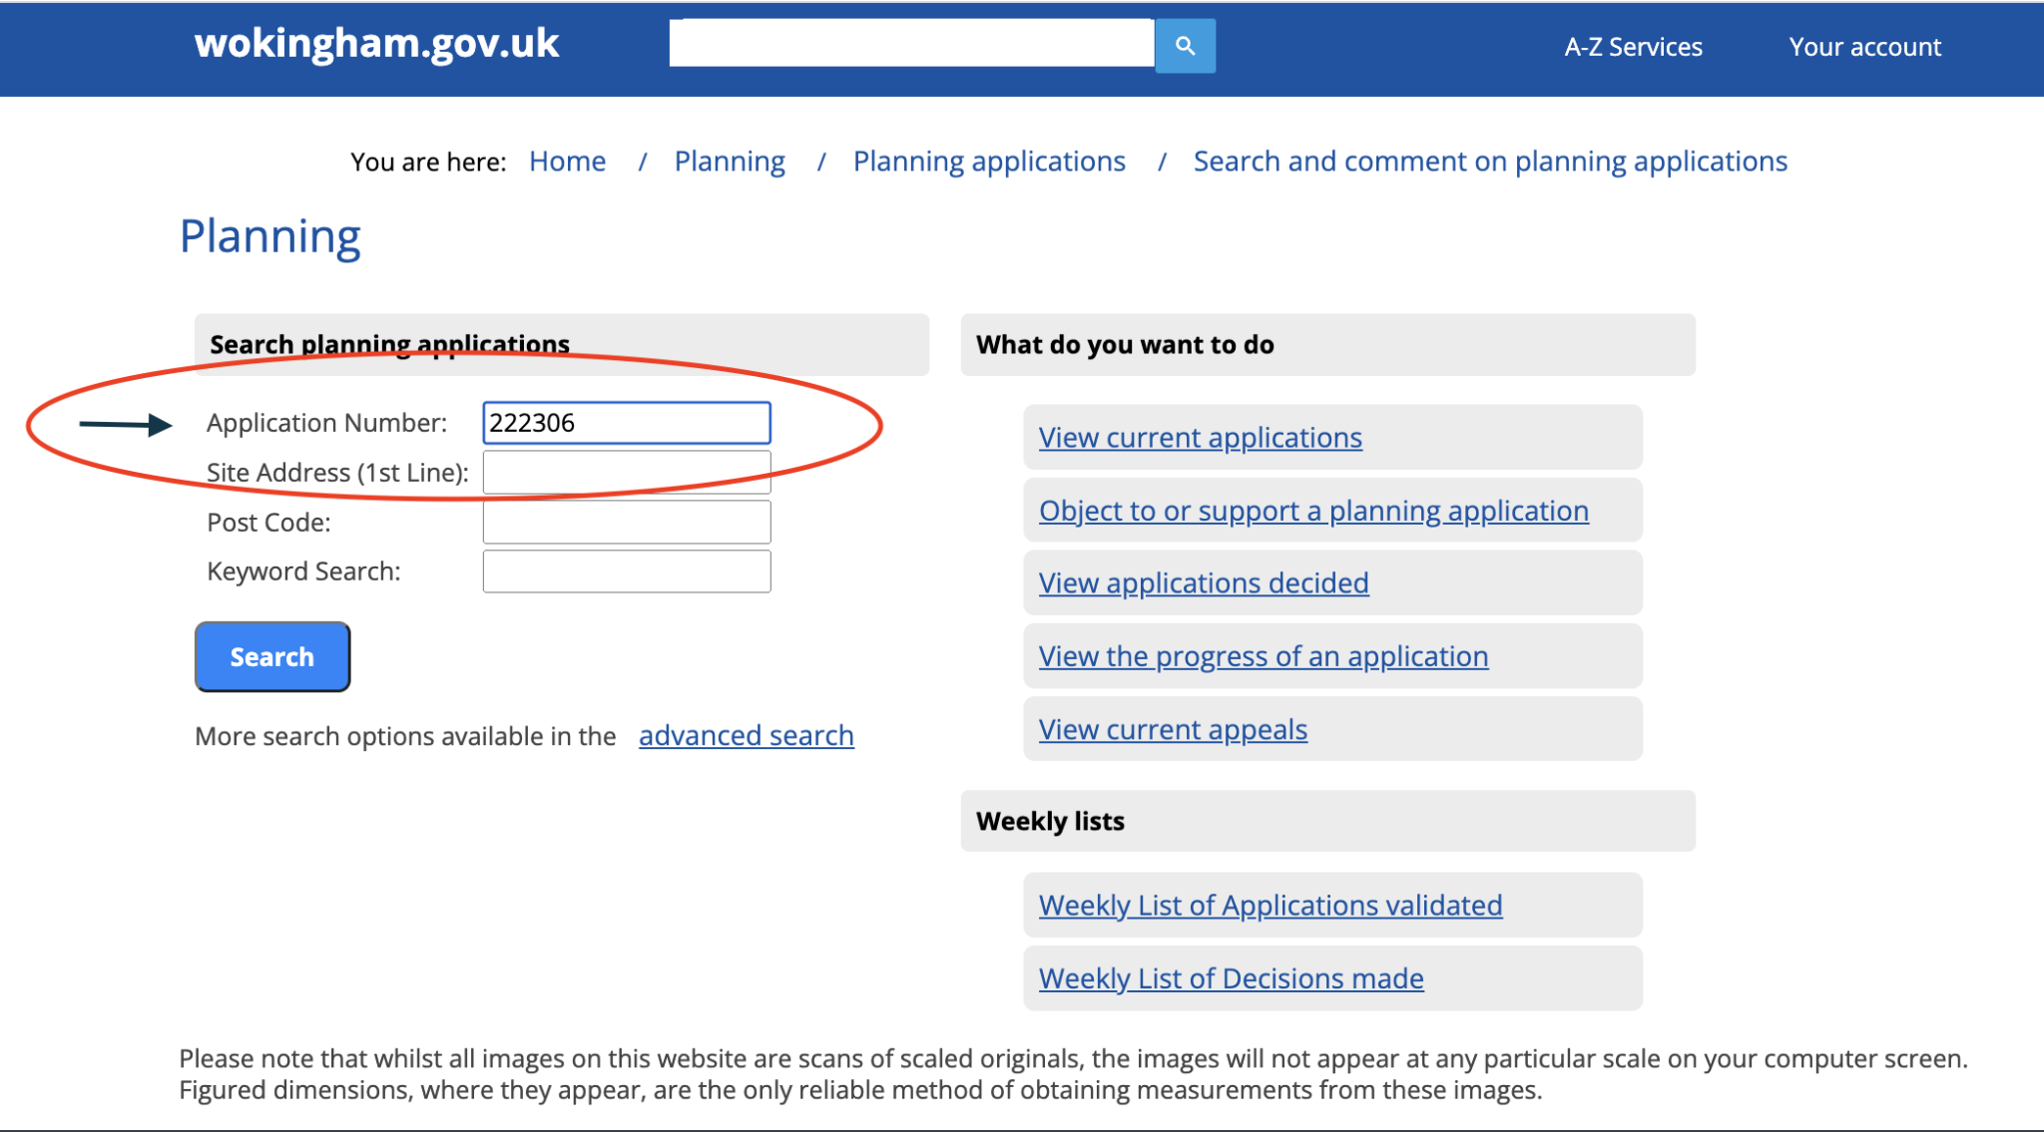Click the magnifying glass search icon
The width and height of the screenshot is (2044, 1132).
click(x=1185, y=46)
